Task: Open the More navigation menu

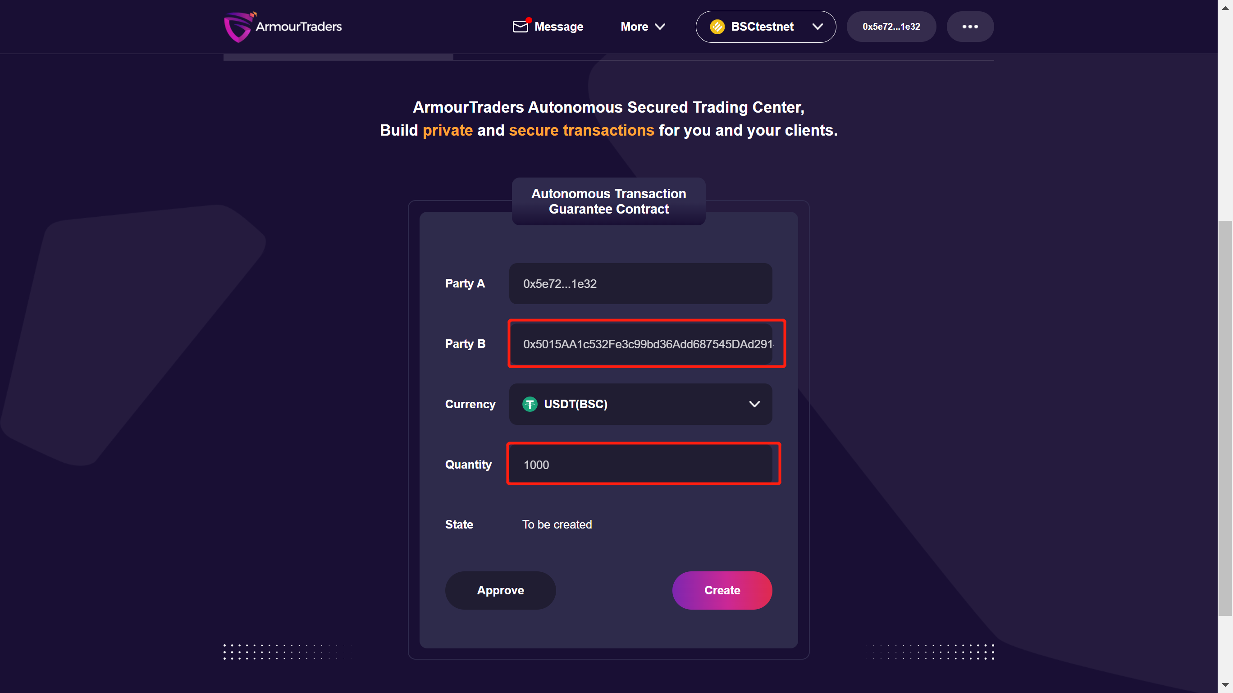Action: tap(643, 27)
